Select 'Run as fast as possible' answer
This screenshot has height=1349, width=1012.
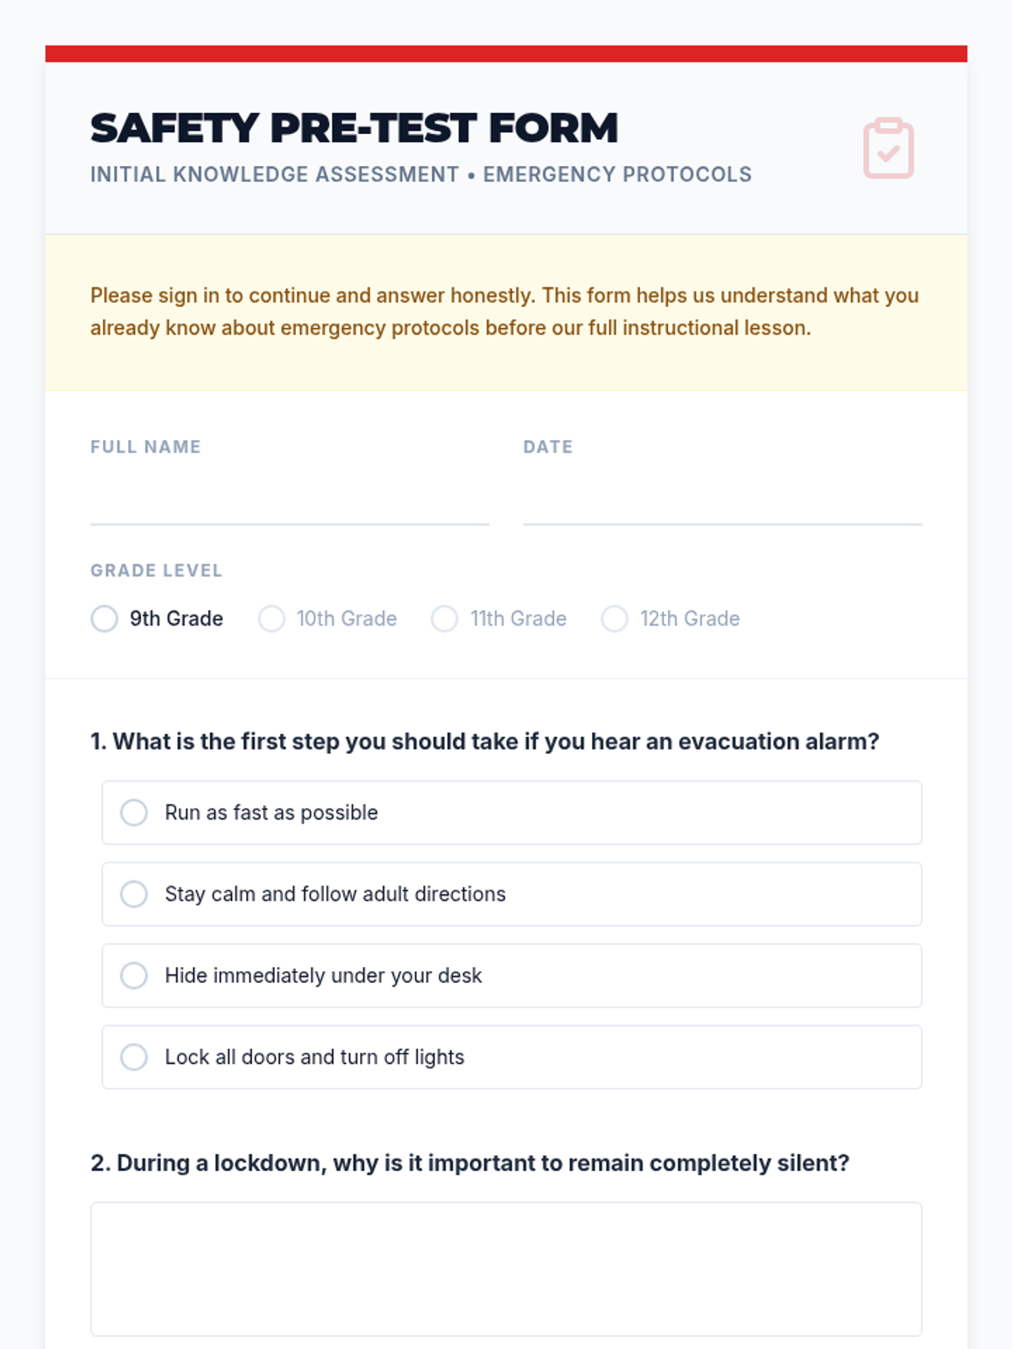point(134,813)
